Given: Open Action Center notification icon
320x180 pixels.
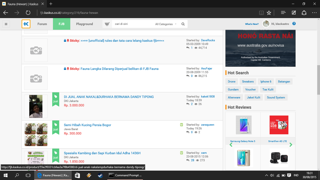Looking at the screenshot, I should 289,175.
